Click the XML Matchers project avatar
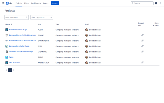This screenshot has width=164, height=103. tap(7, 63)
